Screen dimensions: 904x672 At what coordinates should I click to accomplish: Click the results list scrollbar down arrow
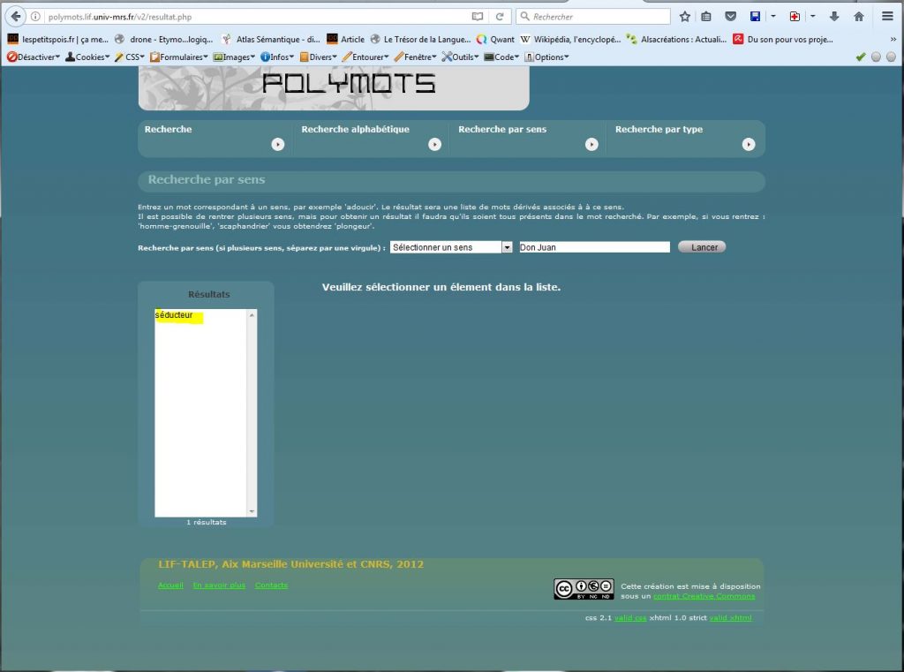coord(252,511)
